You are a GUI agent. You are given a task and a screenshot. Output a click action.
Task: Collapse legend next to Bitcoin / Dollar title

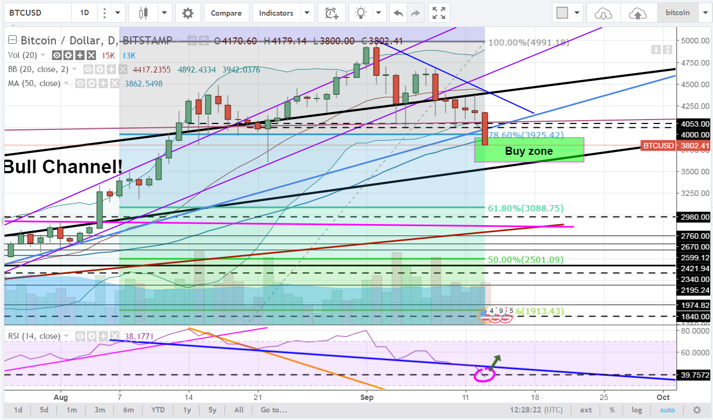tap(12, 40)
